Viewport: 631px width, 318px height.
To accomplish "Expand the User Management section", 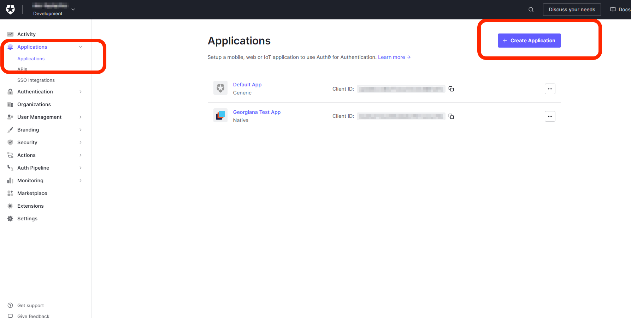I will point(81,117).
